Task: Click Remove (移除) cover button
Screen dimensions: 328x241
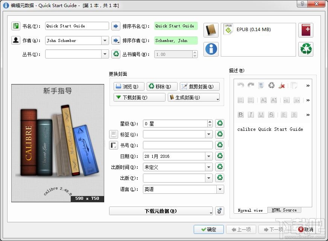Action: tap(162, 86)
